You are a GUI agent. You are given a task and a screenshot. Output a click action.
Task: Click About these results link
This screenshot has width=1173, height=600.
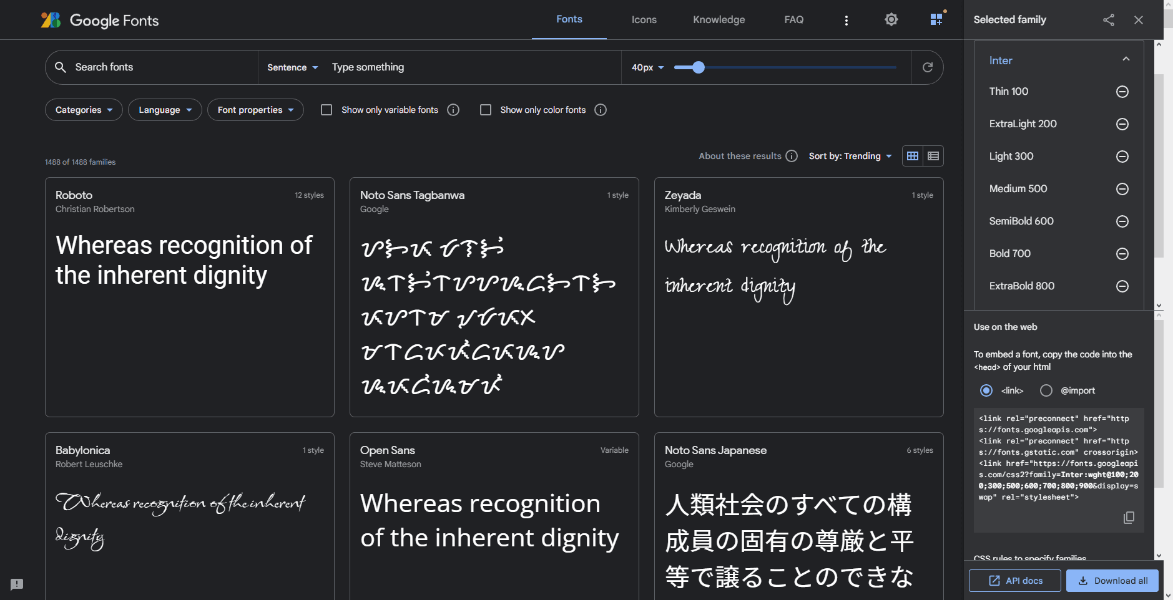(x=740, y=156)
